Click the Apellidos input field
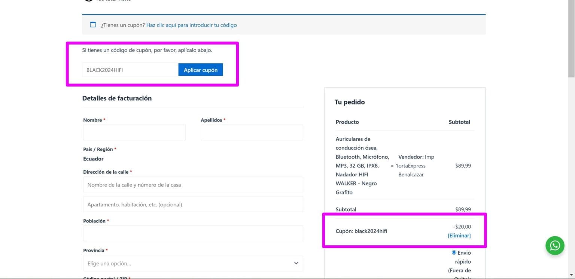The image size is (575, 279). (252, 133)
